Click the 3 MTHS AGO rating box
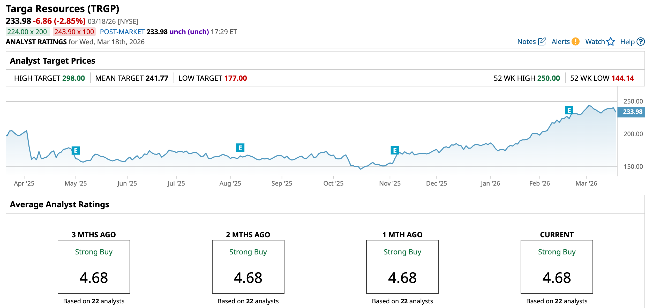Screen dimensions: 645x308 (x=94, y=267)
